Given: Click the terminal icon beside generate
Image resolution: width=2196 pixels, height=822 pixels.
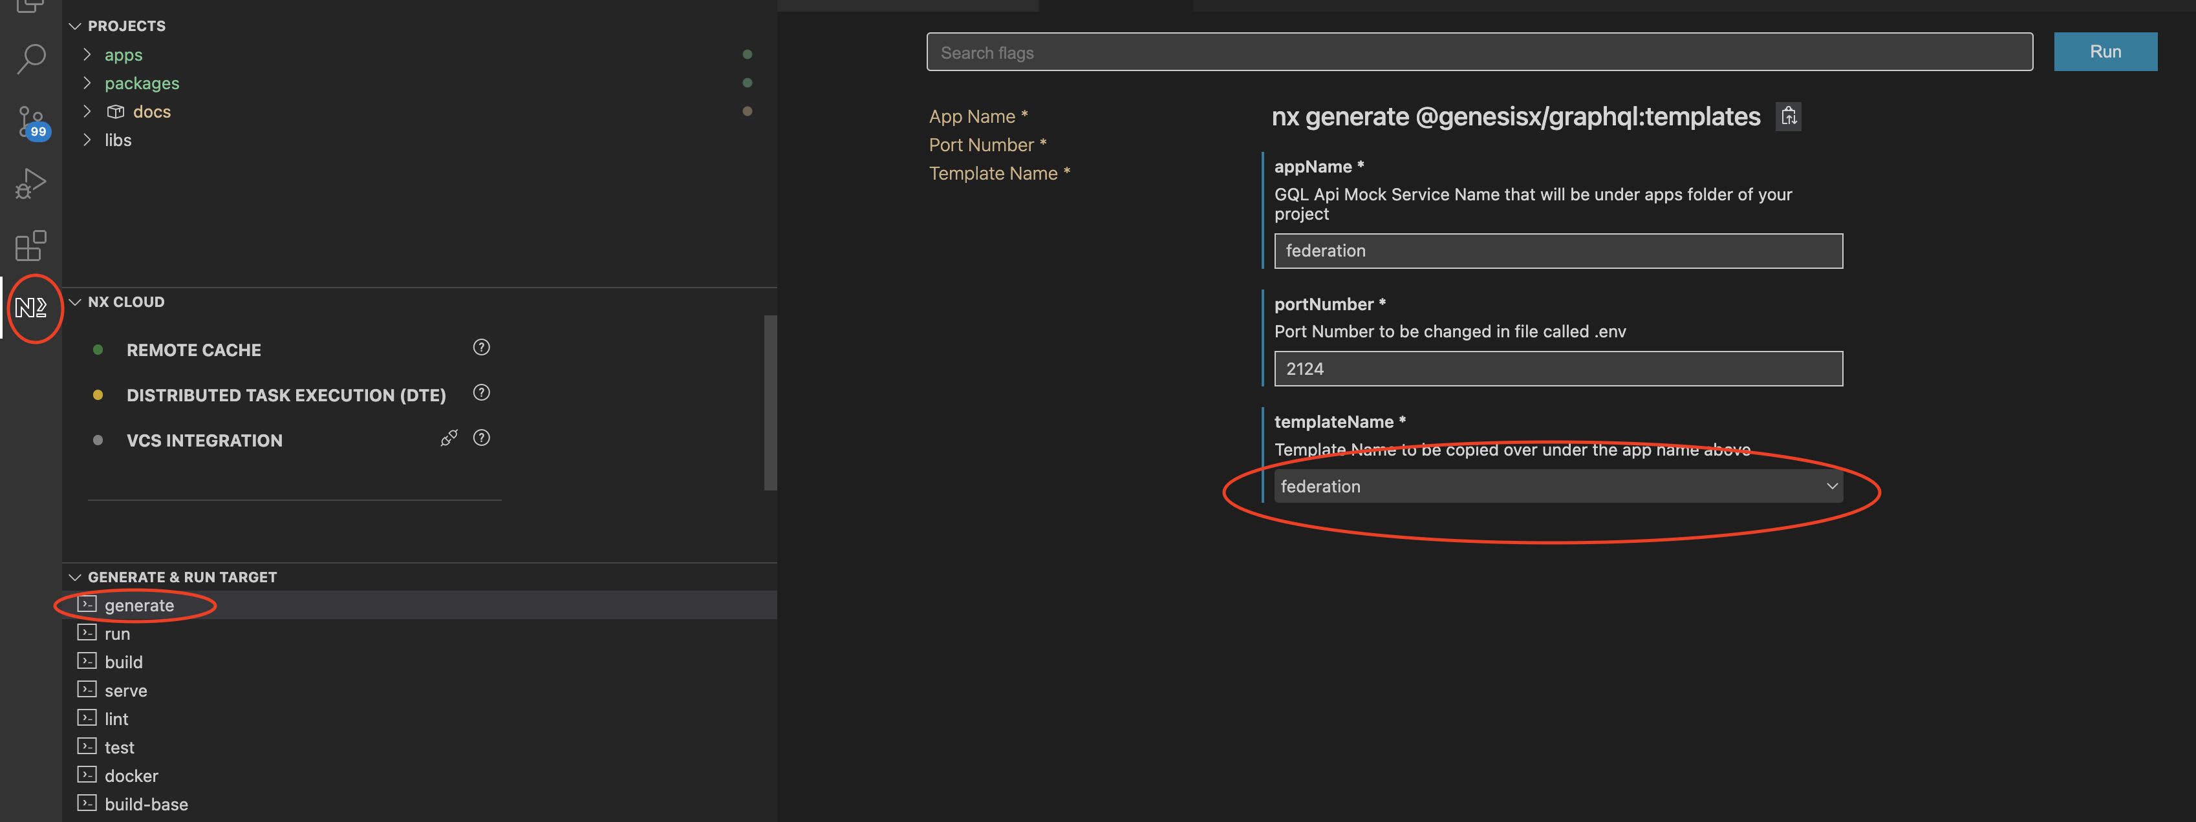Looking at the screenshot, I should 87,604.
